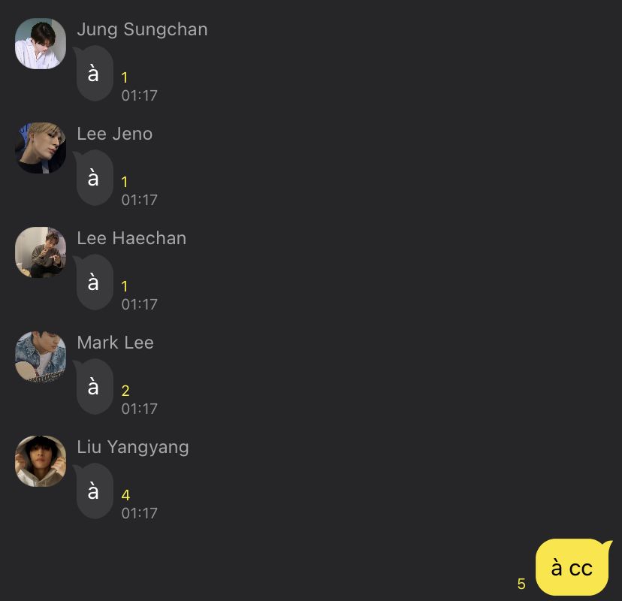
Task: Tap the yellow 'à cc' sent message
Action: [573, 567]
